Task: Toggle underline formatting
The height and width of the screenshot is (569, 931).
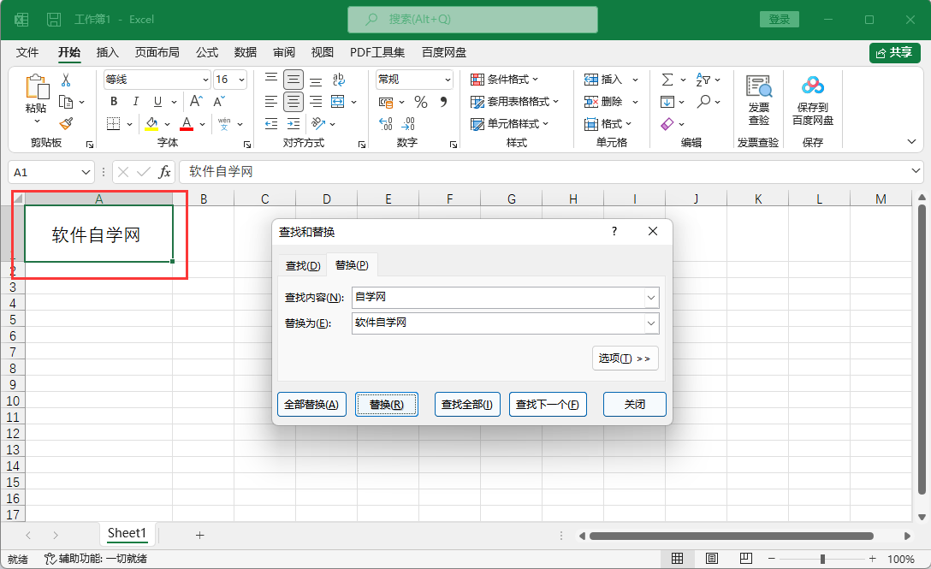Action: coord(158,101)
